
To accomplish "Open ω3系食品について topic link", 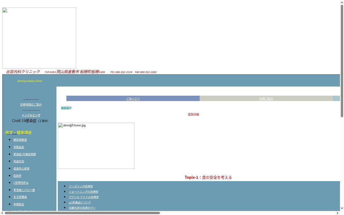I will pos(80,202).
